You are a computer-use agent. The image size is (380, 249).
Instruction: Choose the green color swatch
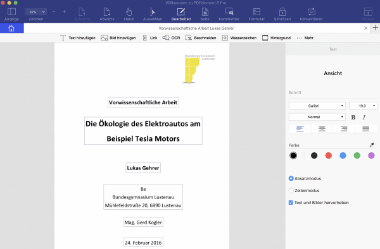pos(357,155)
